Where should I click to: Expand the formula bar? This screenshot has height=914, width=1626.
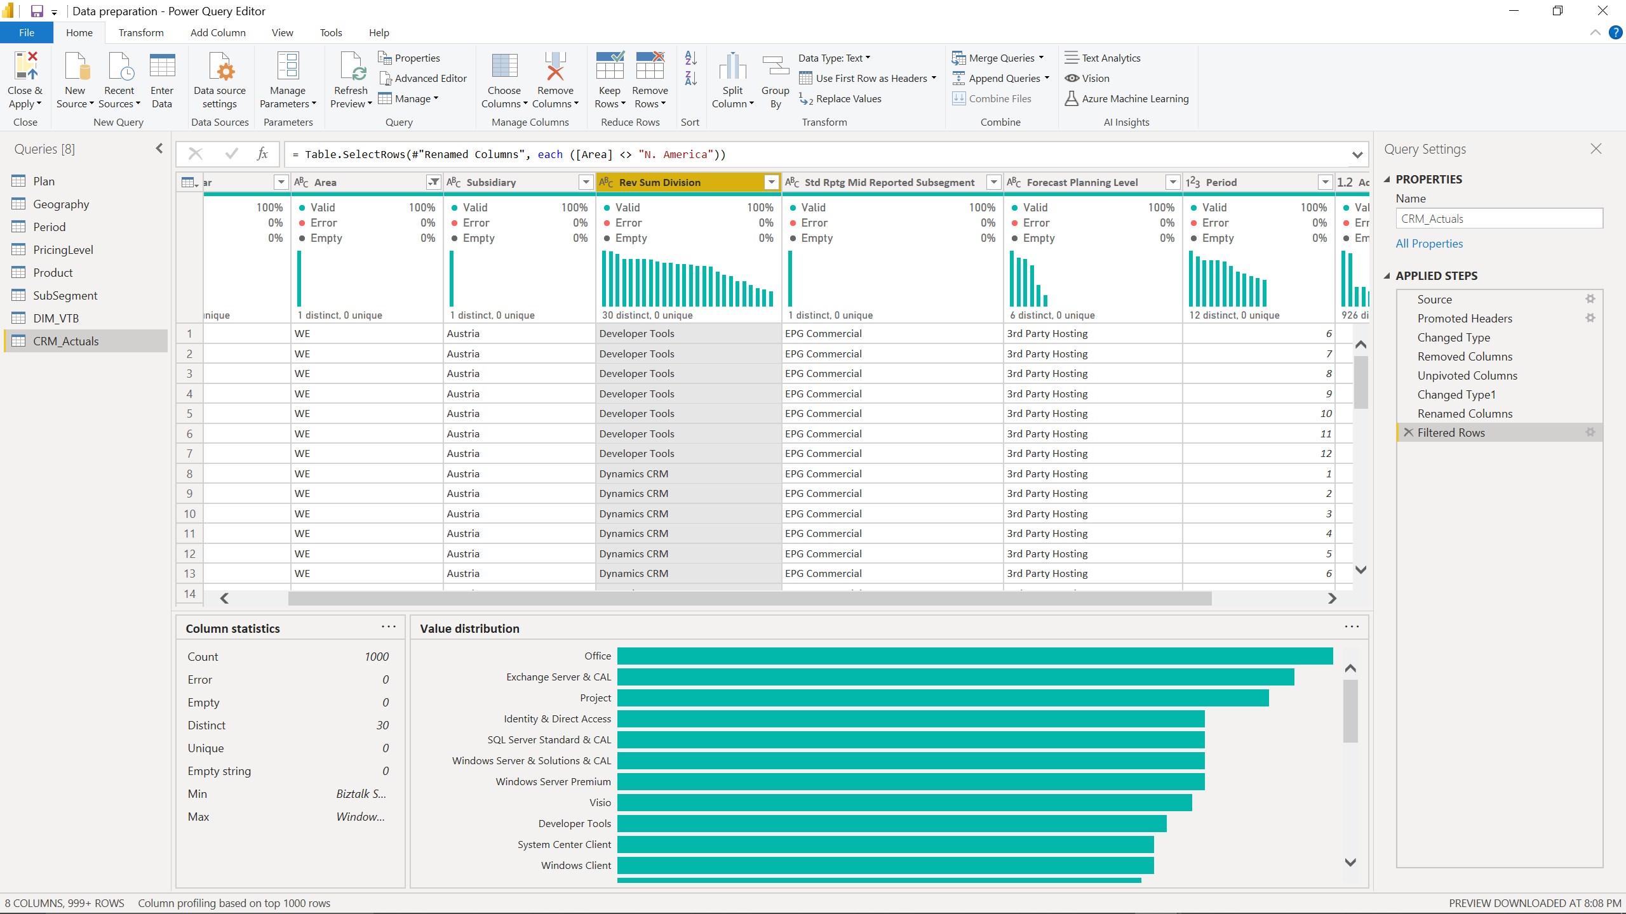tap(1357, 154)
